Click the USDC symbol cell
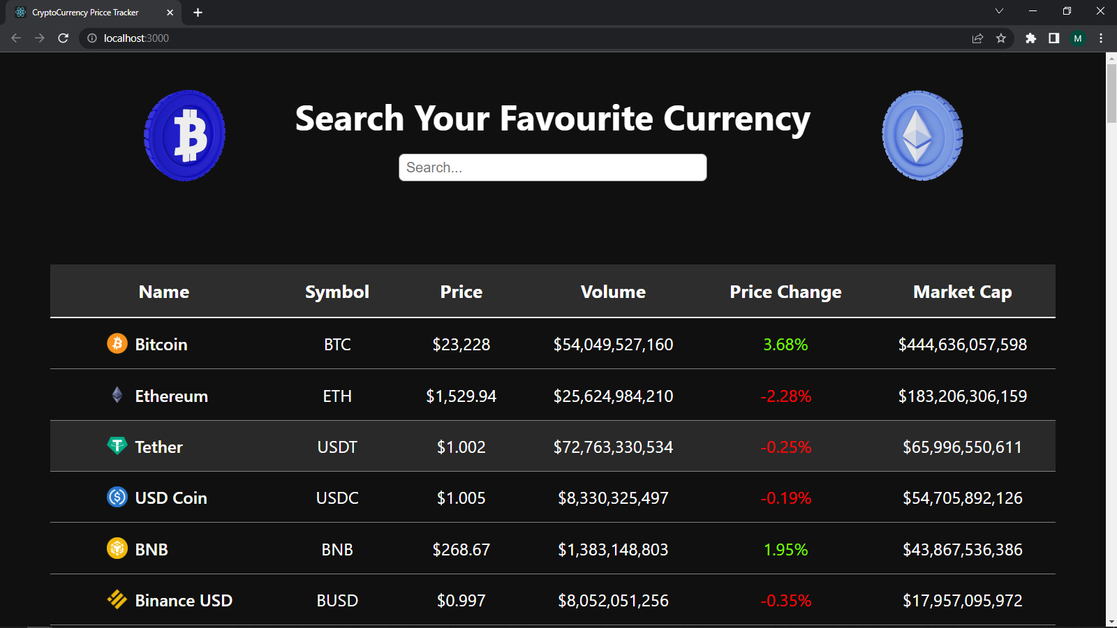This screenshot has width=1117, height=628. click(x=337, y=498)
